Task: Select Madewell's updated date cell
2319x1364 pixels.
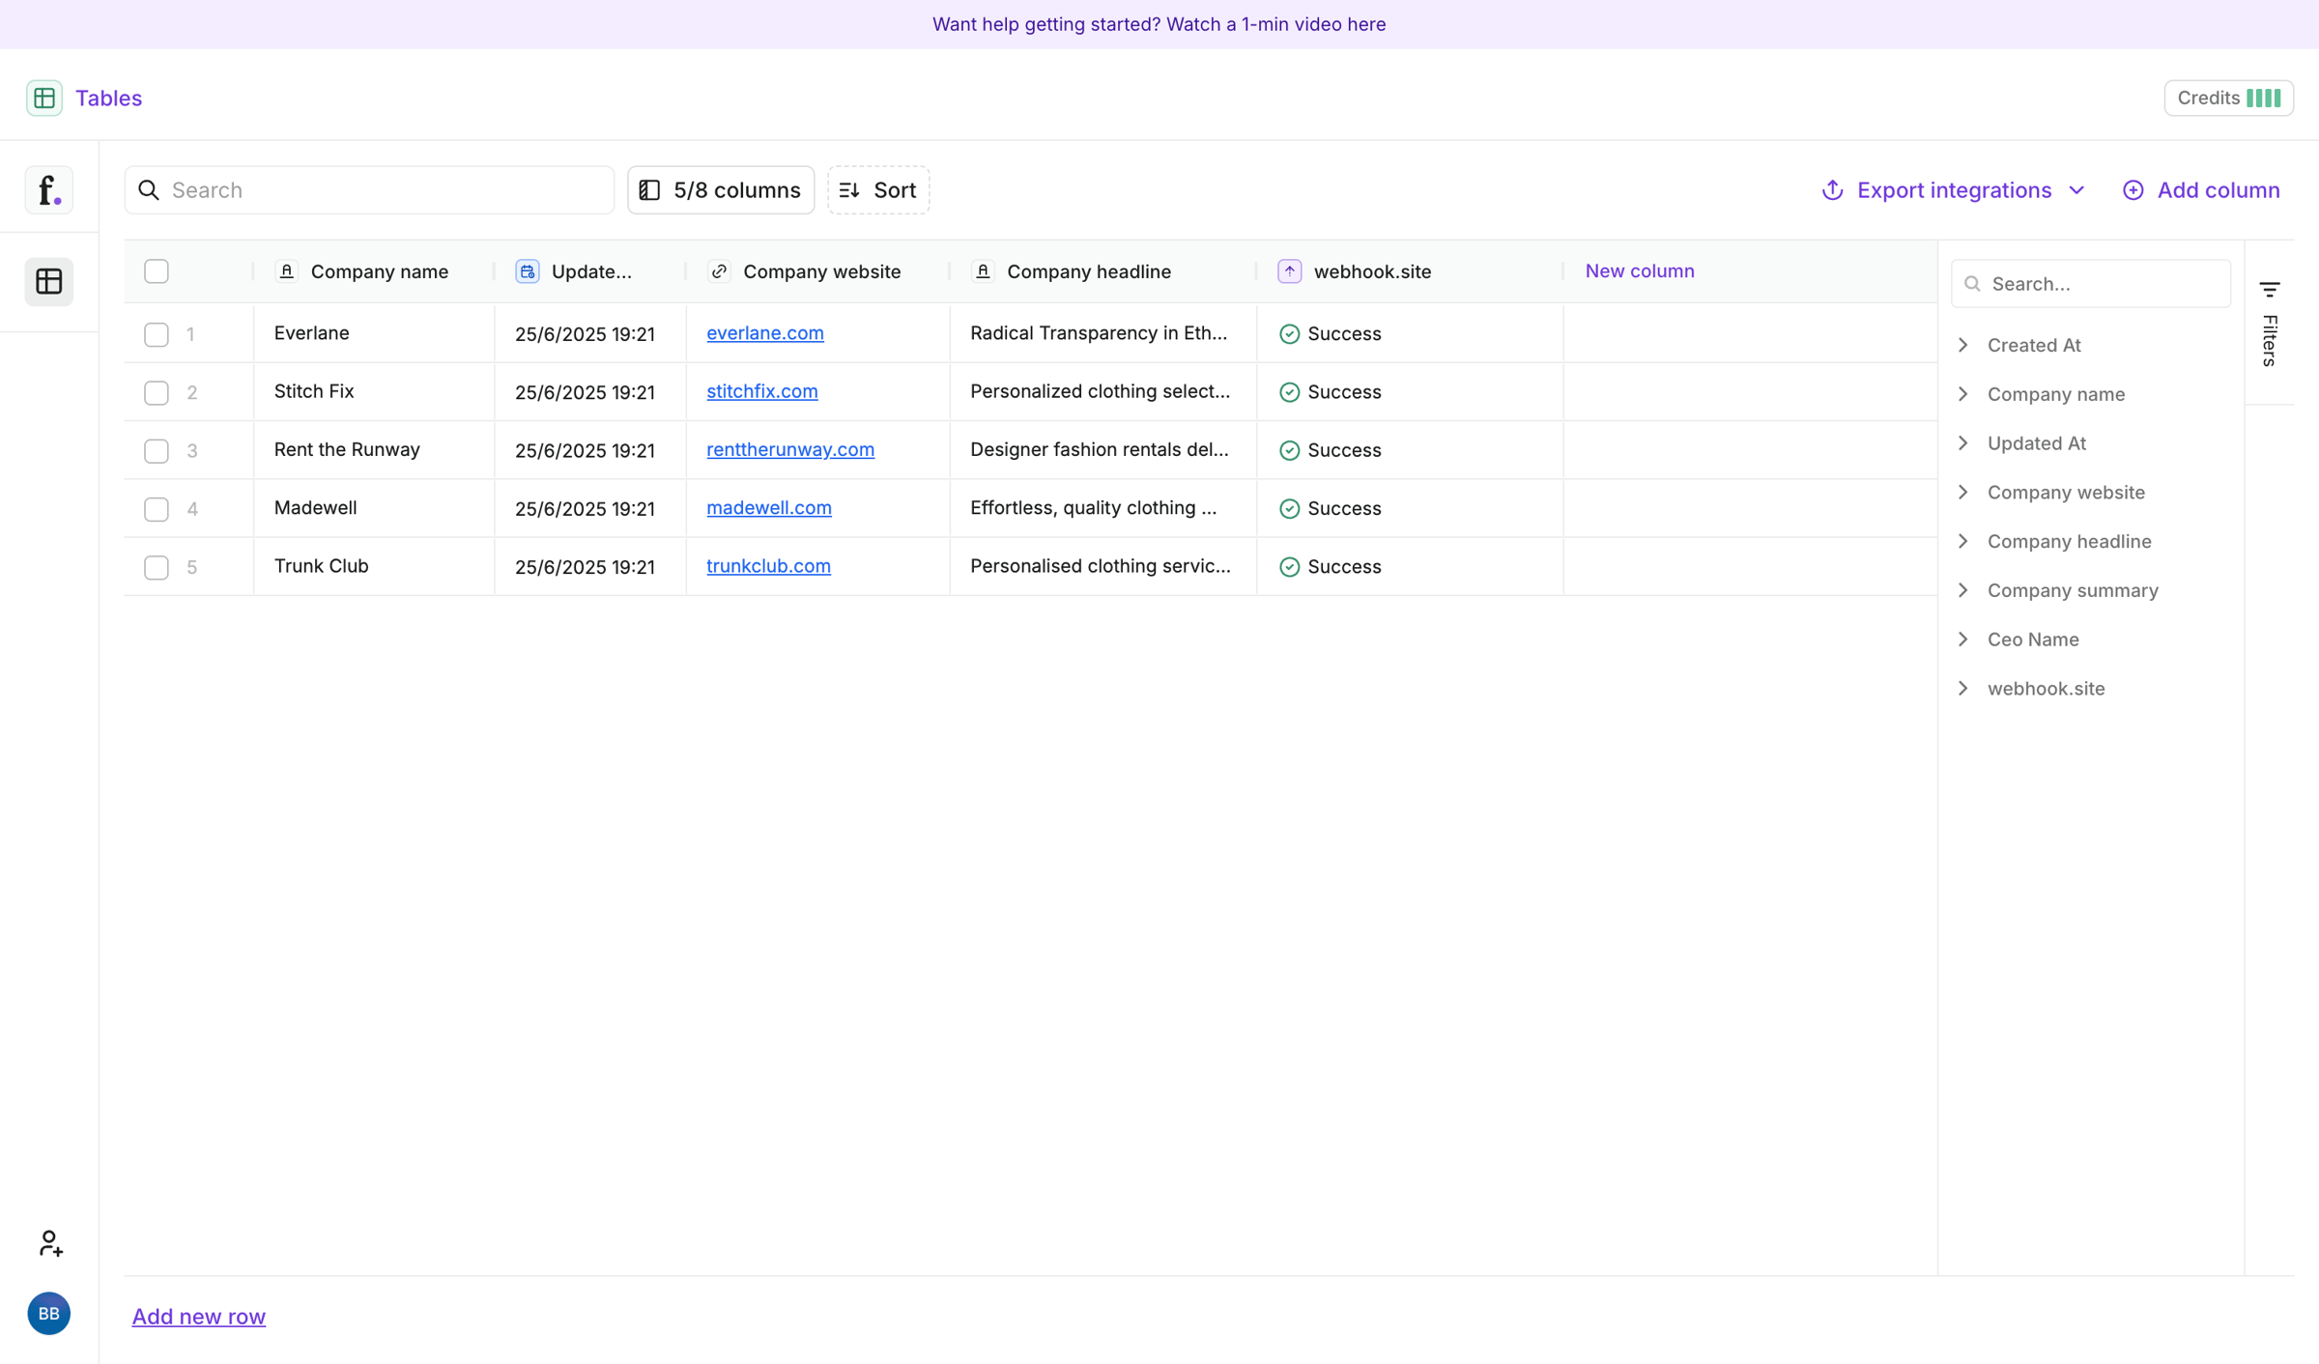Action: tap(590, 508)
